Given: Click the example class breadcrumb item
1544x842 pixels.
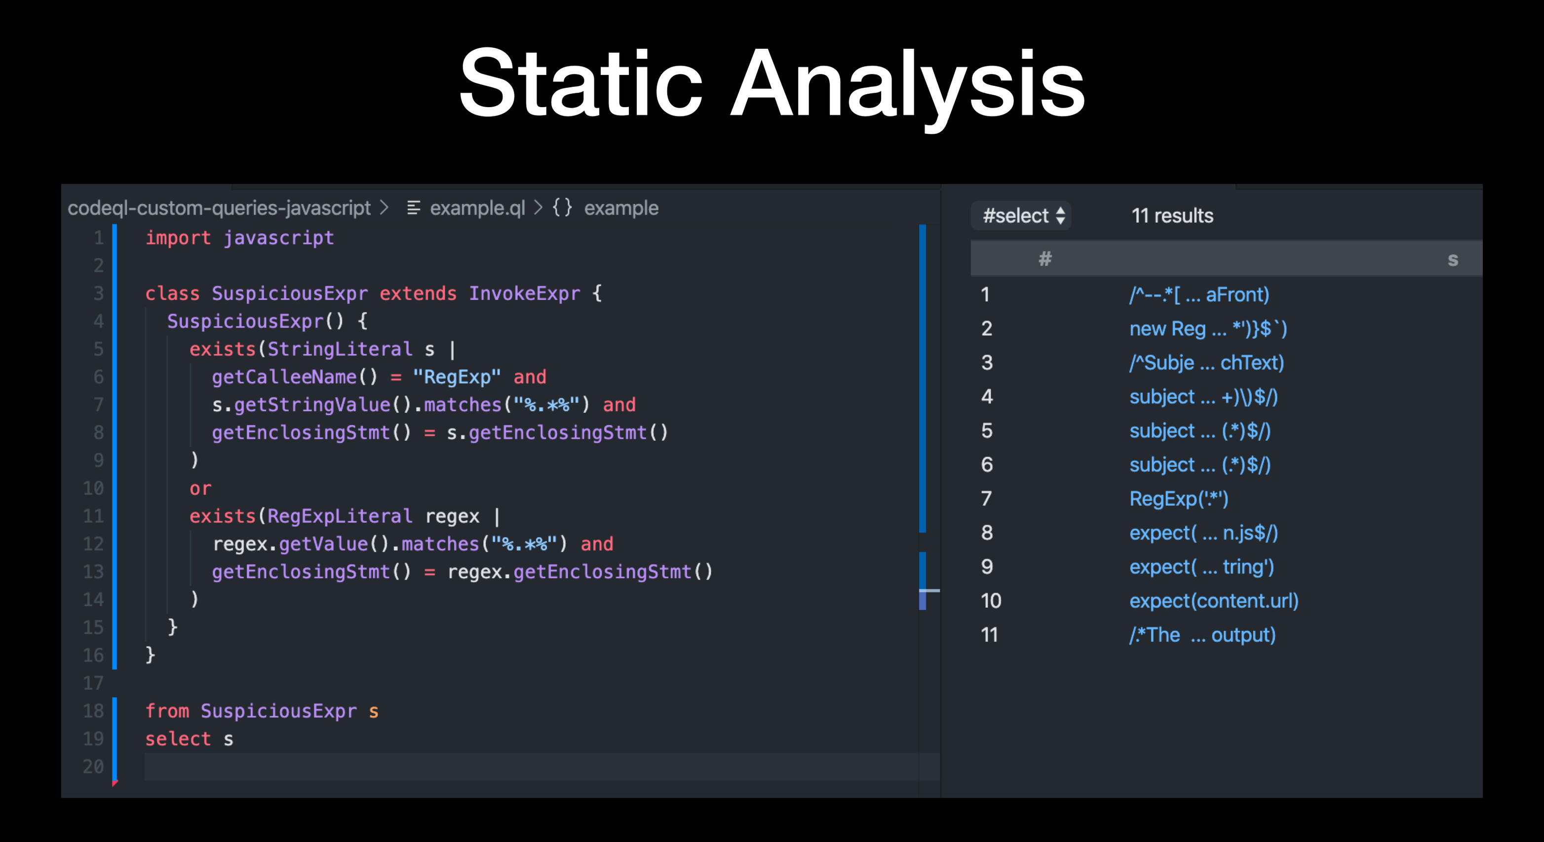Looking at the screenshot, I should tap(621, 208).
